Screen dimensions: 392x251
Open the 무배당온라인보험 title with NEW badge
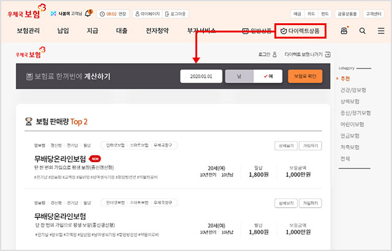[60, 159]
